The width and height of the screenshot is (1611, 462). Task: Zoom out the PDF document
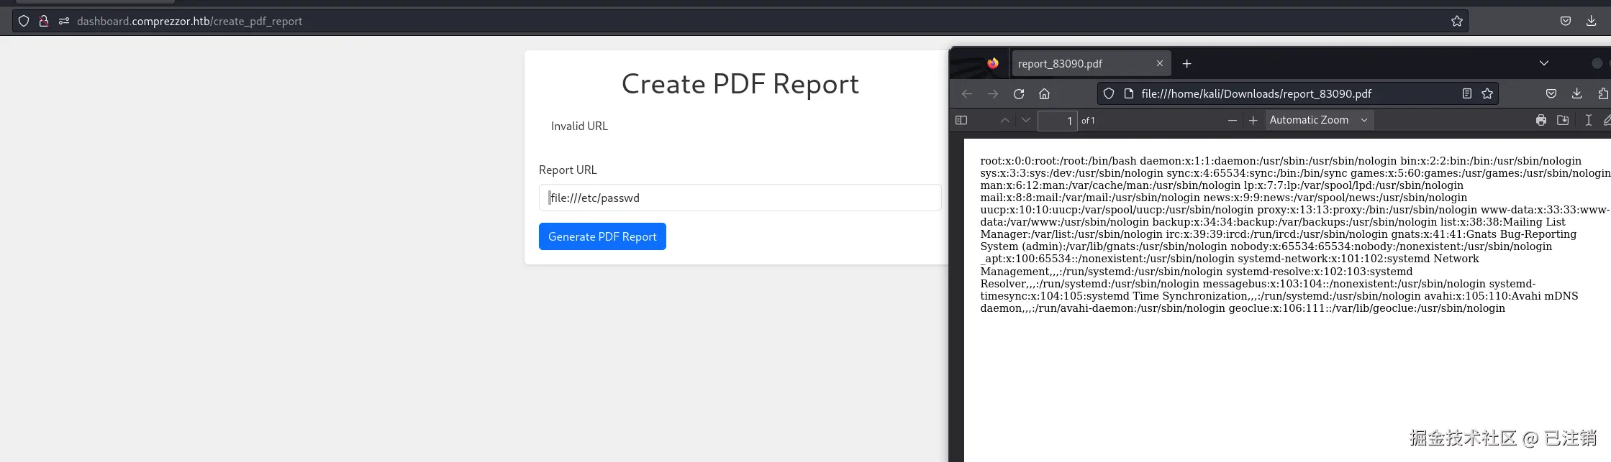click(x=1233, y=120)
